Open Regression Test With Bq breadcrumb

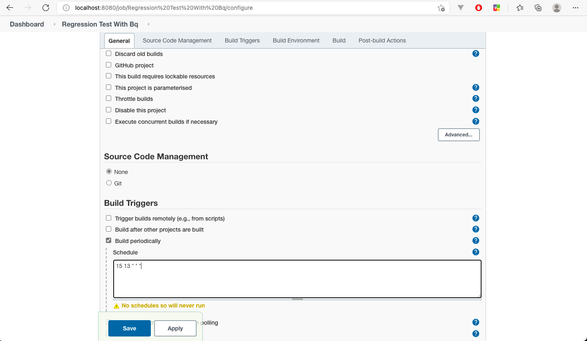point(100,24)
